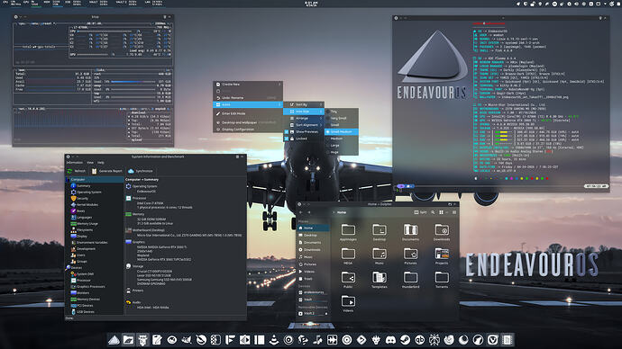Select Documents in Dolphin Places sidebar
Viewport: 622px width, 349px height.
point(314,242)
